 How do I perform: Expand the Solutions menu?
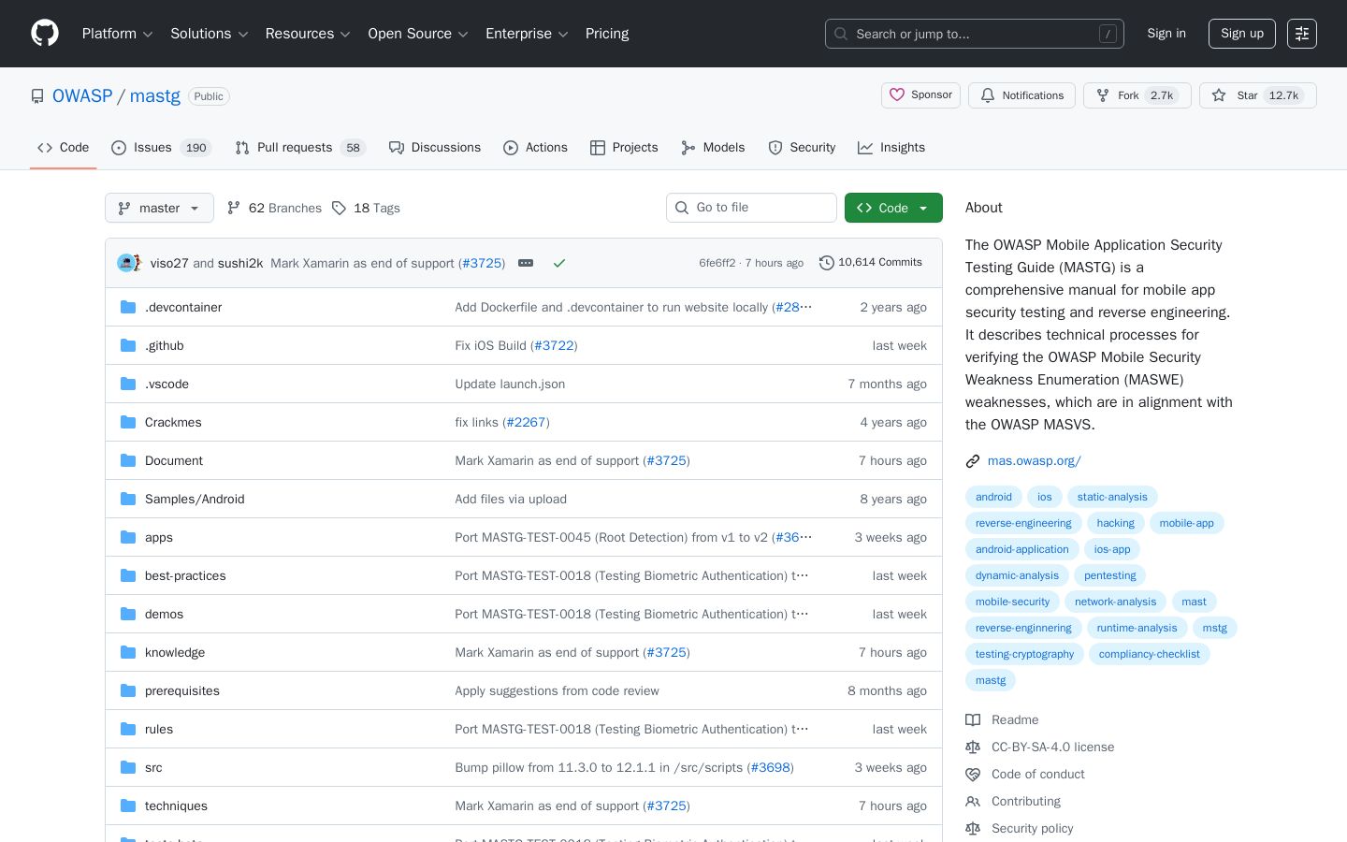click(209, 34)
